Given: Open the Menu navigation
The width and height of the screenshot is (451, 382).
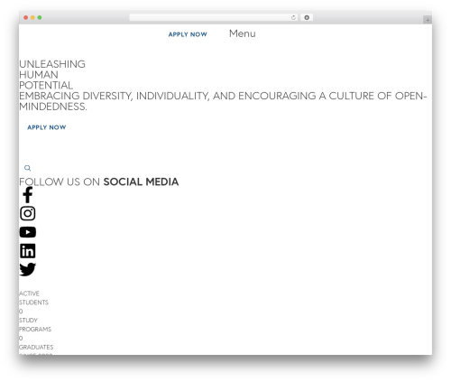Looking at the screenshot, I should (x=243, y=33).
